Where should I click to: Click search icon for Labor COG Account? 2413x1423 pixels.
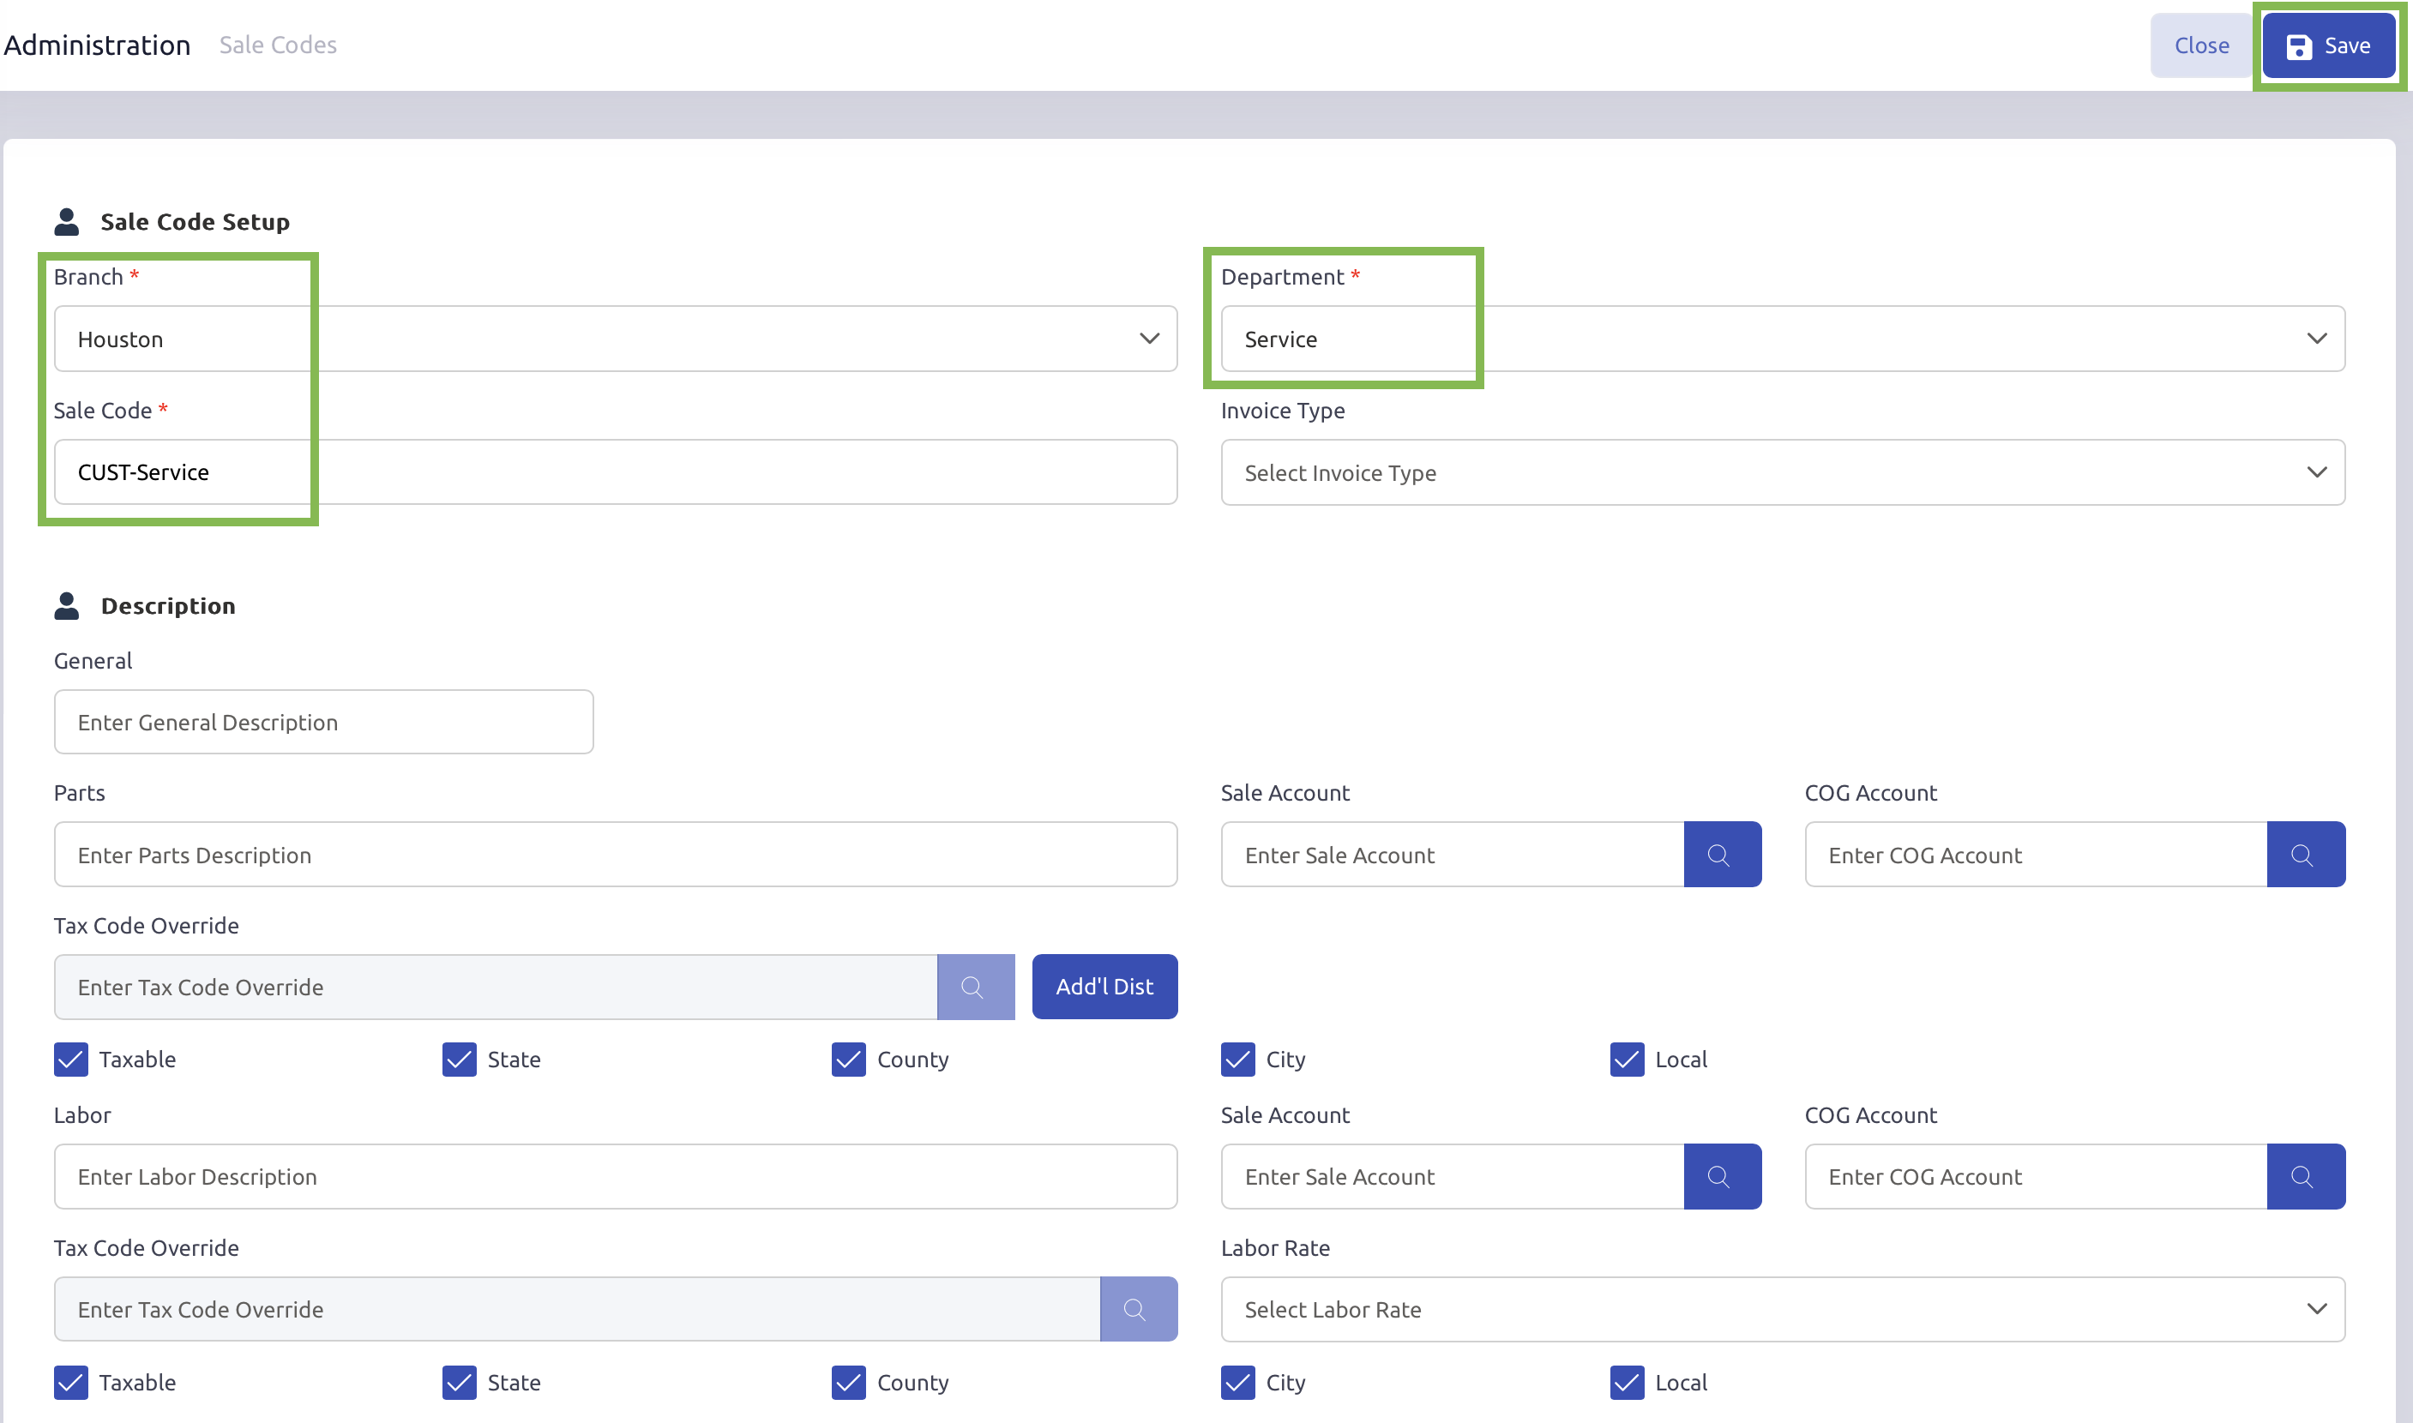pyautogui.click(x=2305, y=1177)
